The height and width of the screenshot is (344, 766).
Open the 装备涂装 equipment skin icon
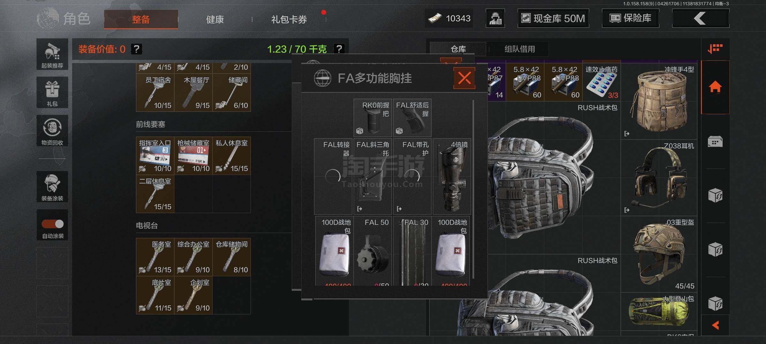click(52, 187)
